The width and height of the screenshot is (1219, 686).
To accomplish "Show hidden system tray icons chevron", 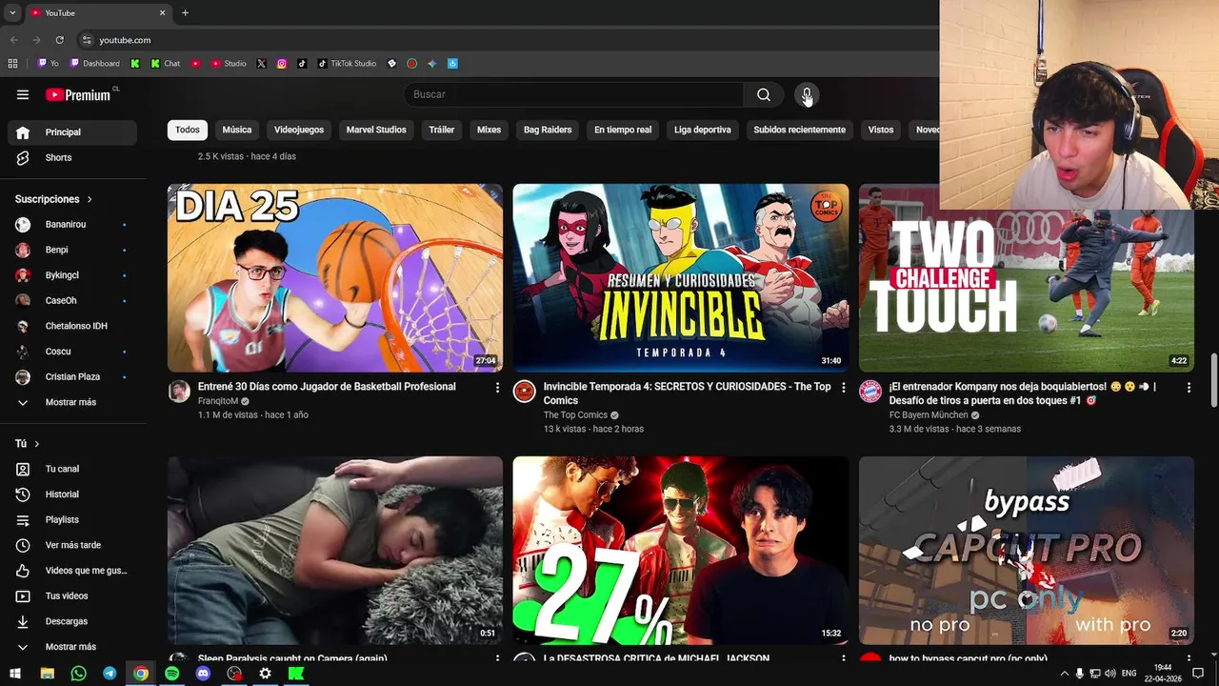I will 1065,674.
